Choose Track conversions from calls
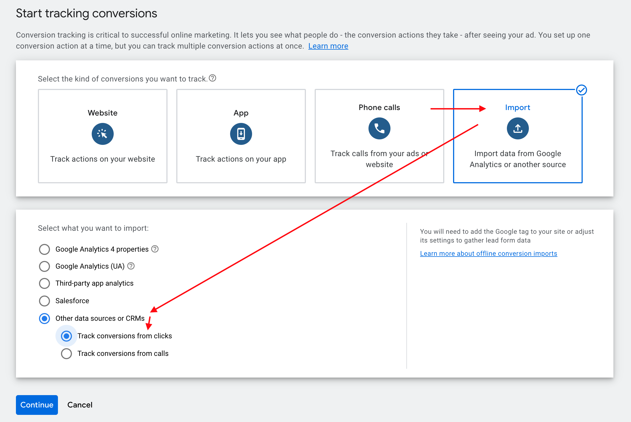This screenshot has height=422, width=631. tap(66, 354)
